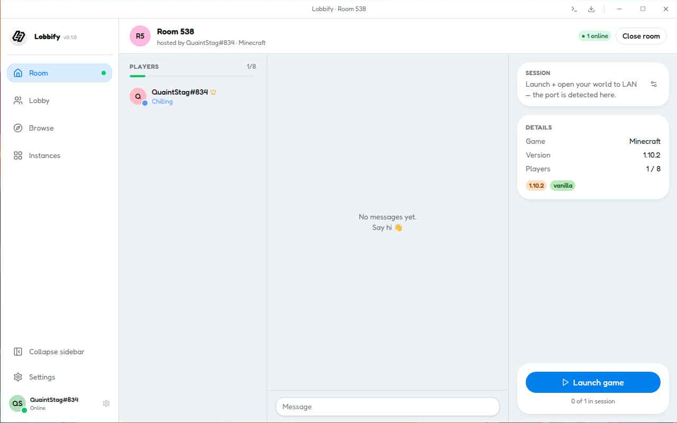Click the green active dot on Room
This screenshot has height=423, width=677.
point(104,73)
